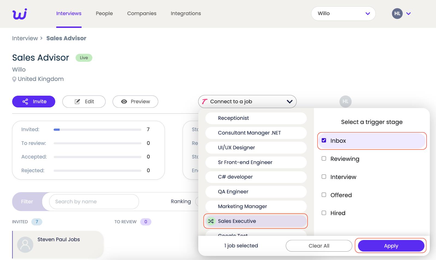
Task: Choose QA Engineer job
Action: pyautogui.click(x=256, y=192)
